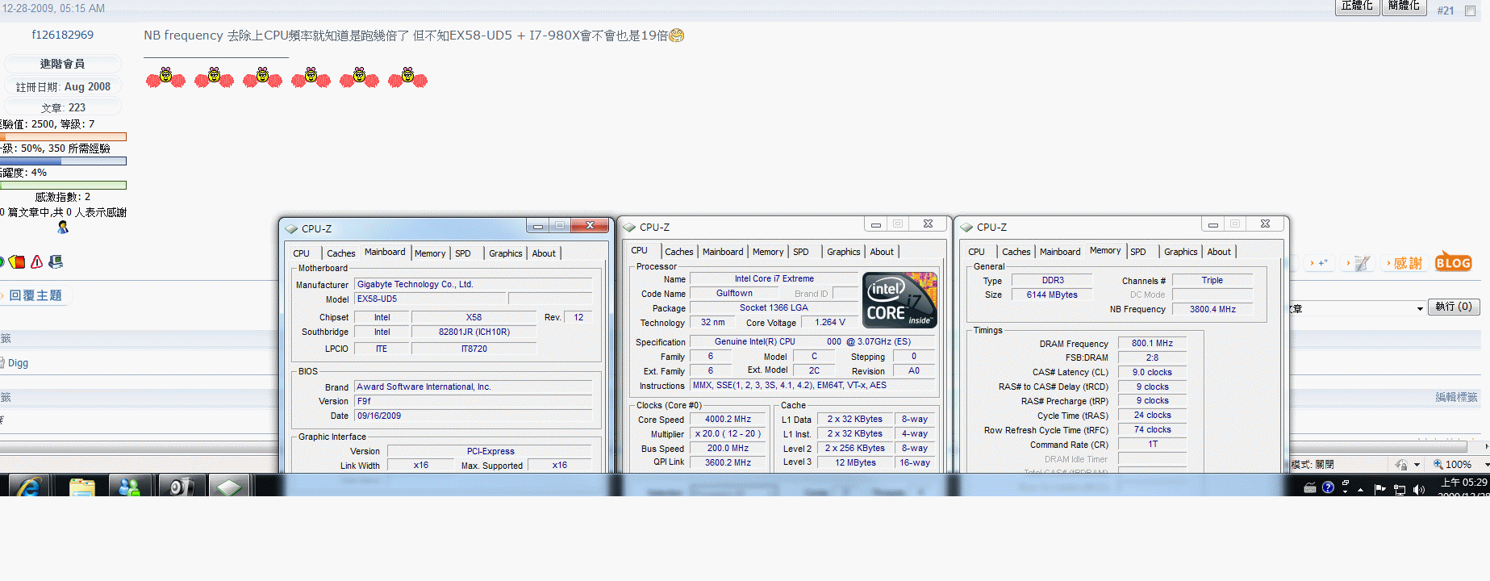Click the blue help question mark tray icon
This screenshot has height=581, width=1490.
point(1328,487)
